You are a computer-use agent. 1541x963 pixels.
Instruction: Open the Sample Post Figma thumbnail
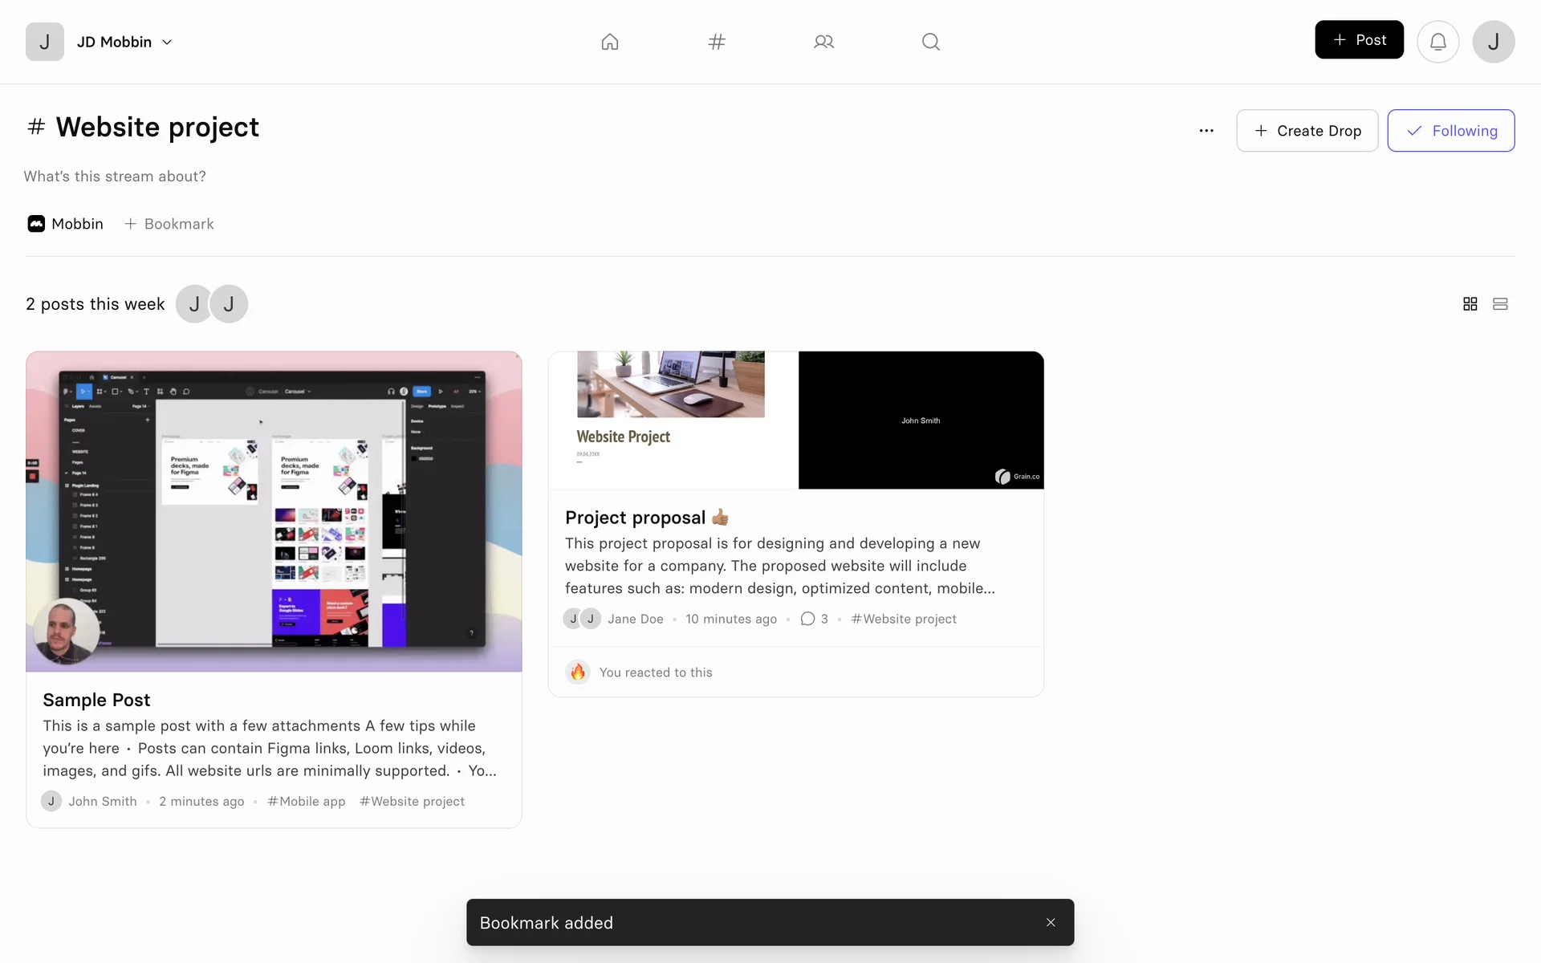(274, 511)
